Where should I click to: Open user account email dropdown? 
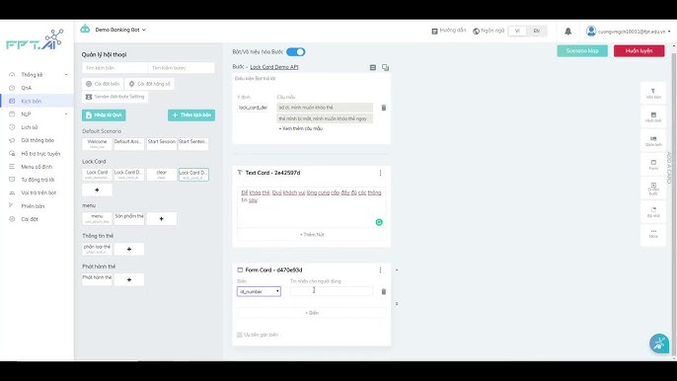coord(635,32)
